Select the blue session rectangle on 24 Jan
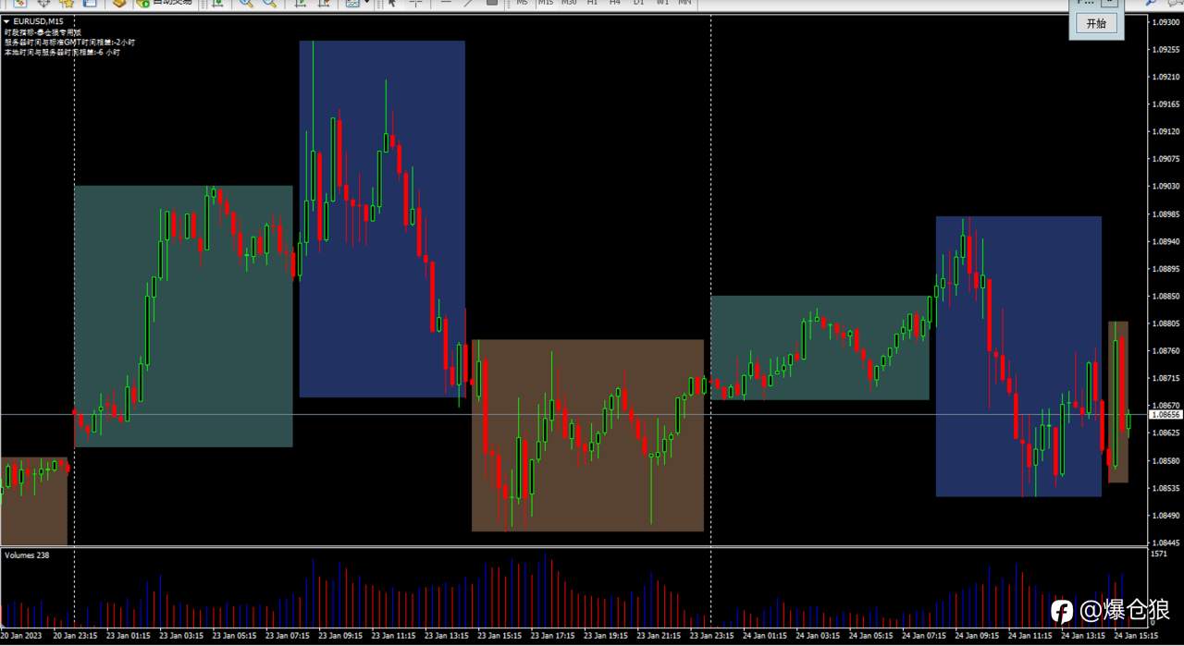1184x646 pixels. click(x=1018, y=357)
